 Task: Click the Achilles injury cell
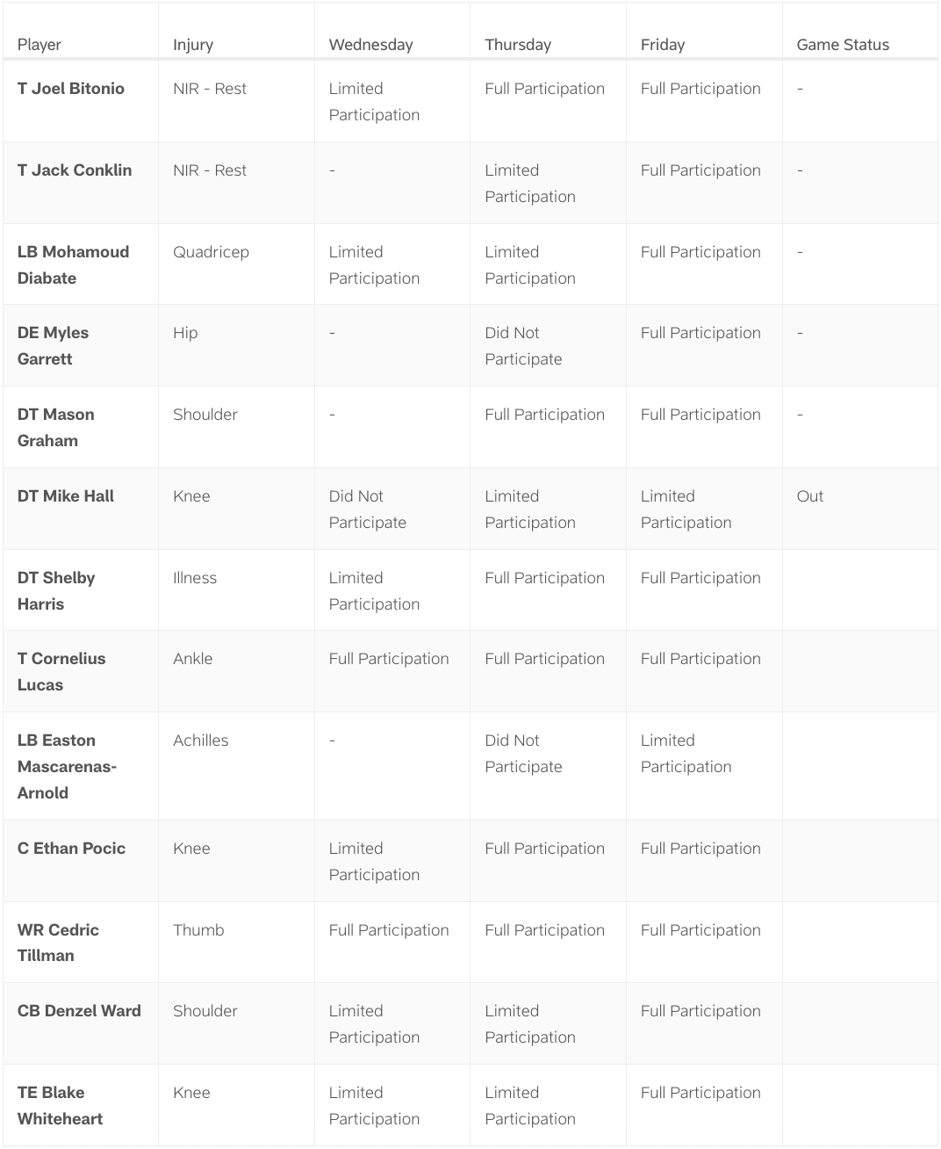[201, 741]
